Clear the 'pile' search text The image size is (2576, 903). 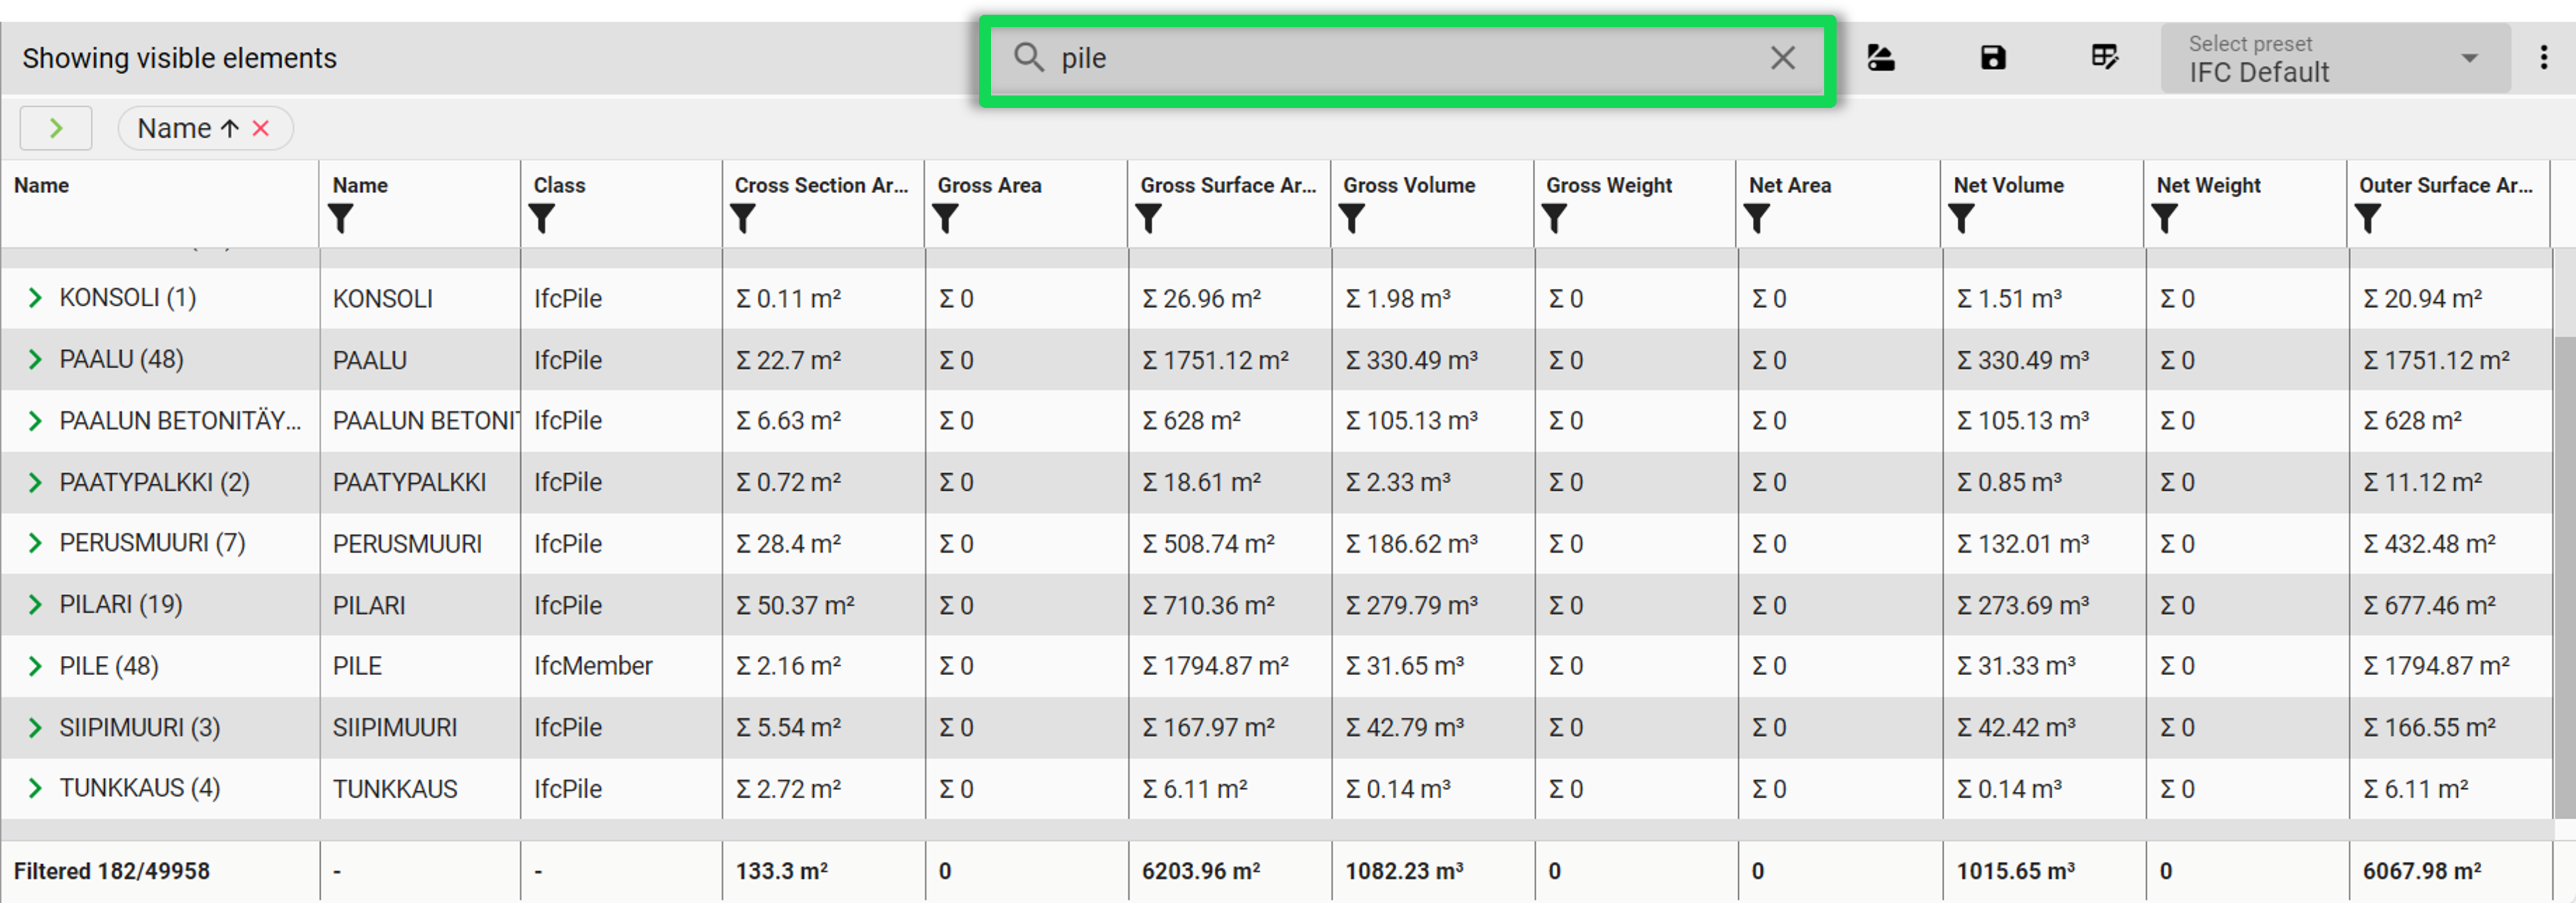tap(1782, 58)
